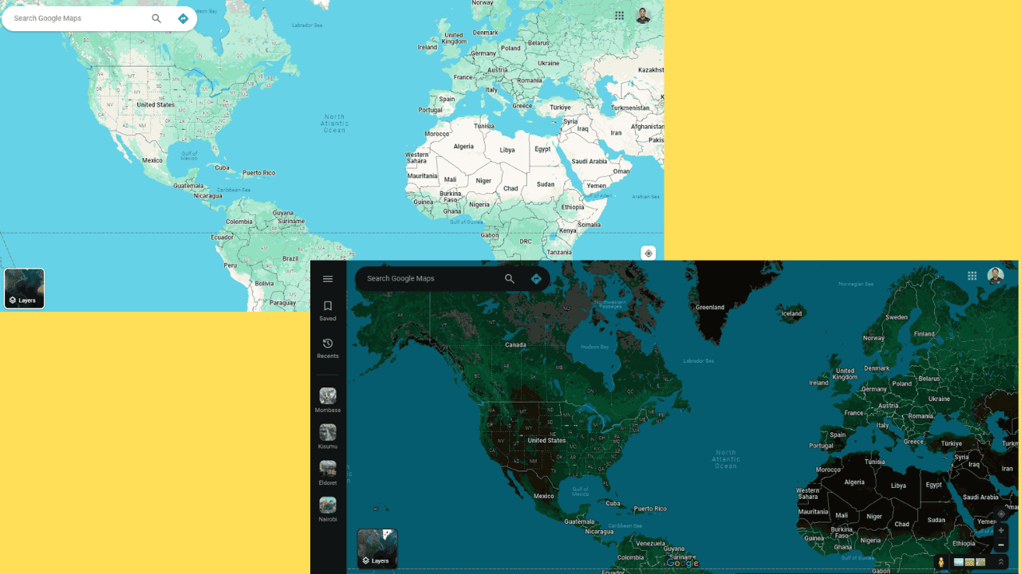Open Kisumu recent place in sidebar
Image resolution: width=1021 pixels, height=574 pixels.
(x=328, y=437)
